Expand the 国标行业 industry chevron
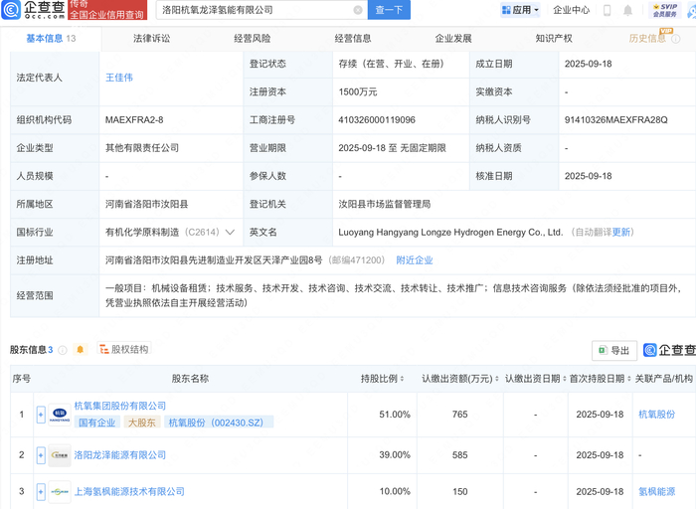Viewport: 696px width, 509px height. pos(231,233)
